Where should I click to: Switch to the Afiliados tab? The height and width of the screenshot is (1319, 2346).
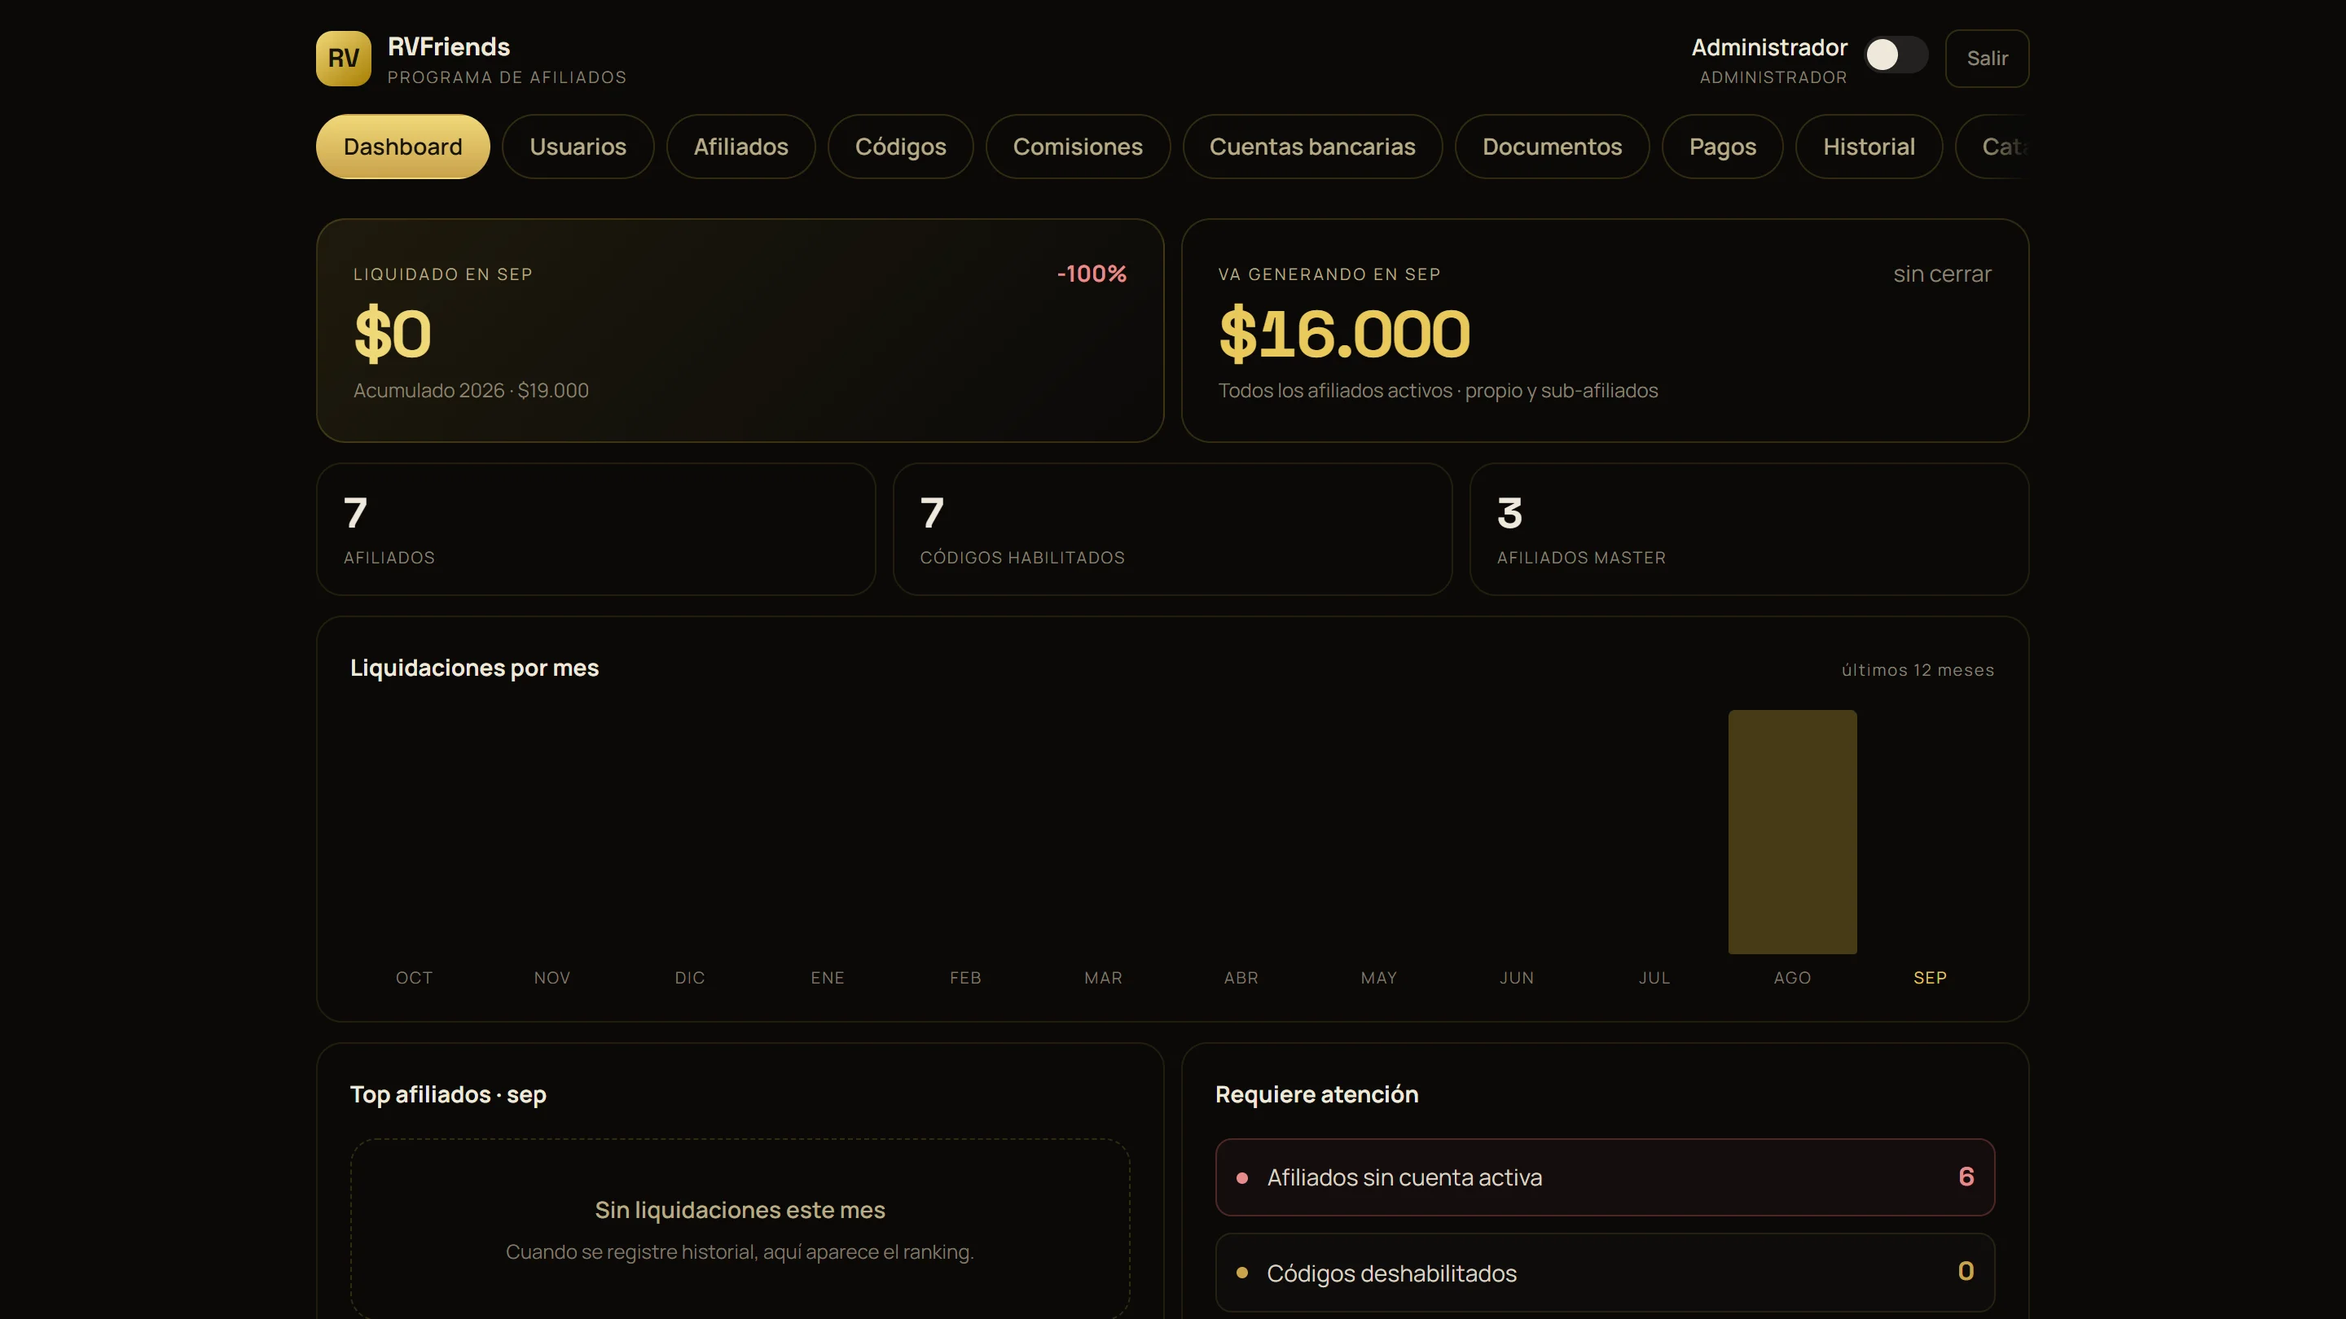[740, 147]
